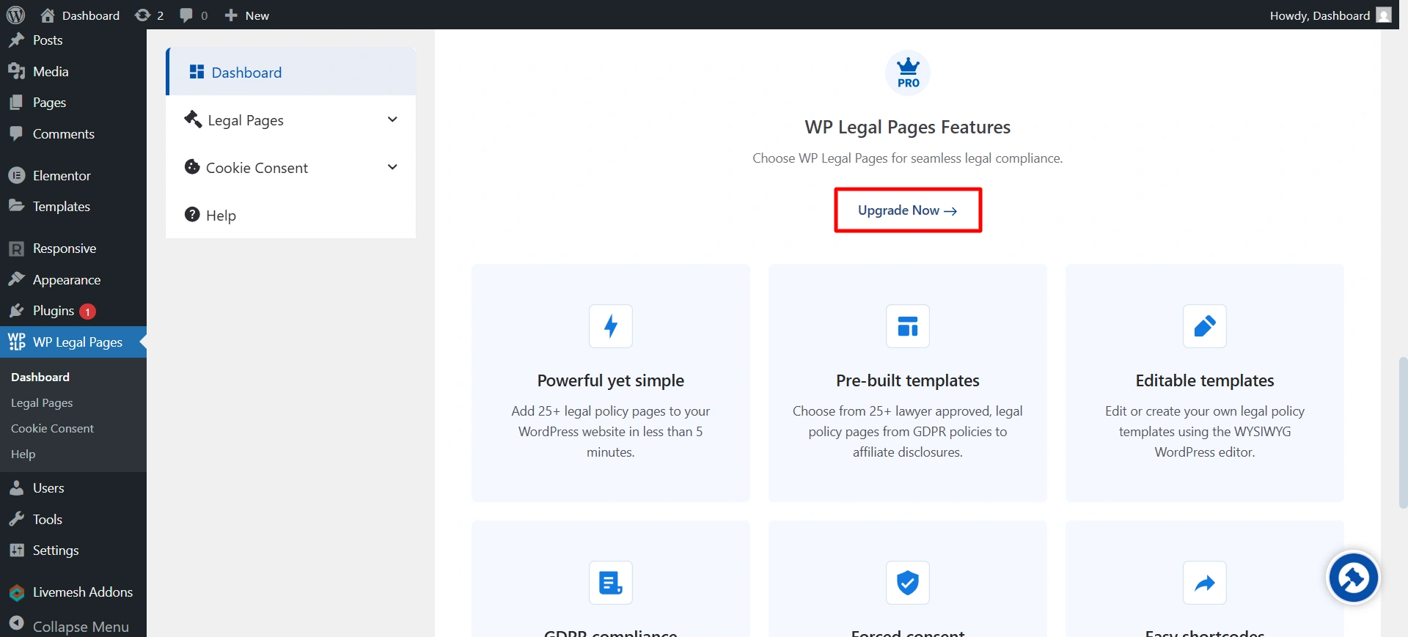Image resolution: width=1408 pixels, height=637 pixels.
Task: Click the pencil icon on Editable templates card
Action: 1204,326
